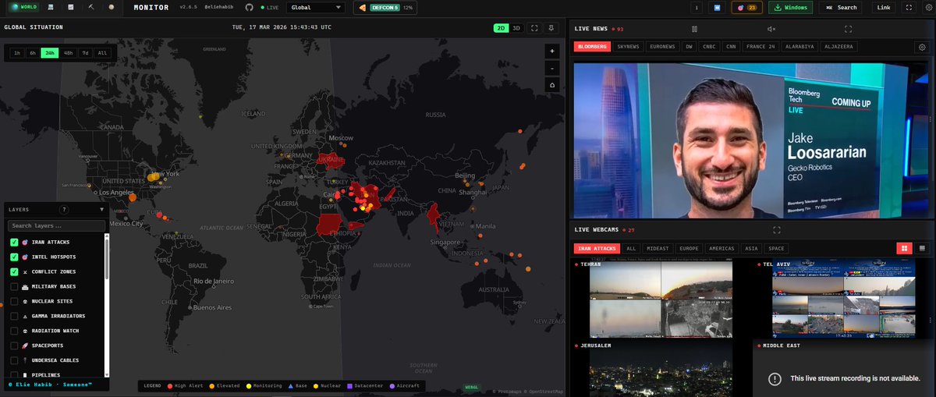
Task: Open the @eliehabib profile link
Action: pyautogui.click(x=219, y=7)
